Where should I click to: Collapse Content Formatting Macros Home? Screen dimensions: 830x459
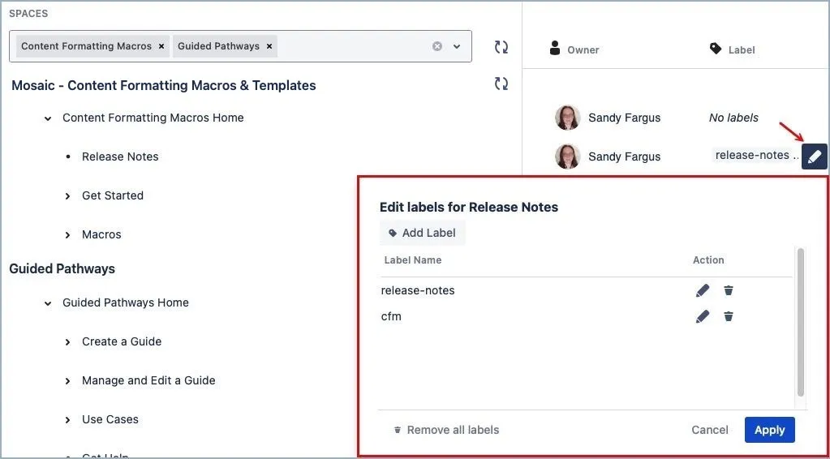tap(48, 118)
